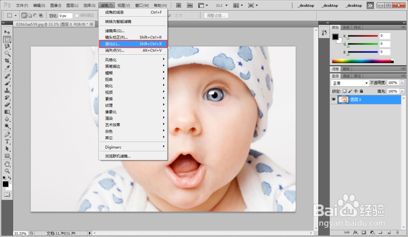Click the foreground color swatch in toolbox

[5, 184]
